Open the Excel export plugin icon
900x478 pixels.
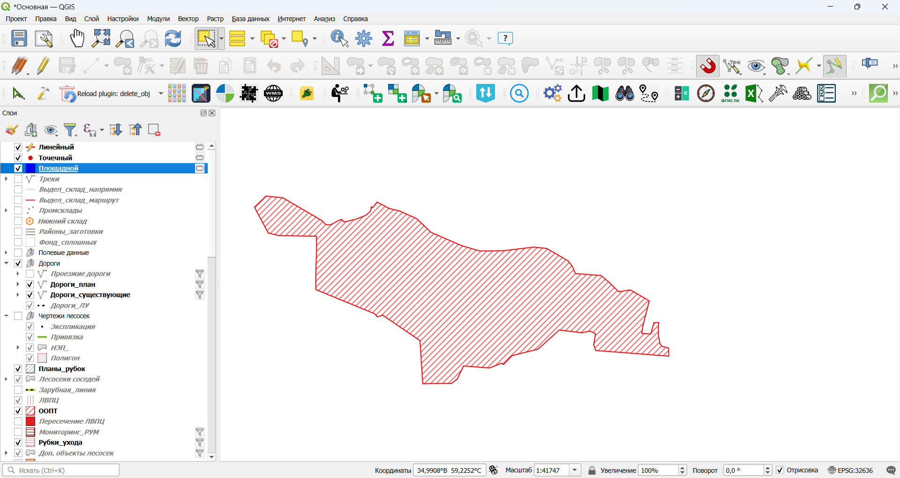754,93
